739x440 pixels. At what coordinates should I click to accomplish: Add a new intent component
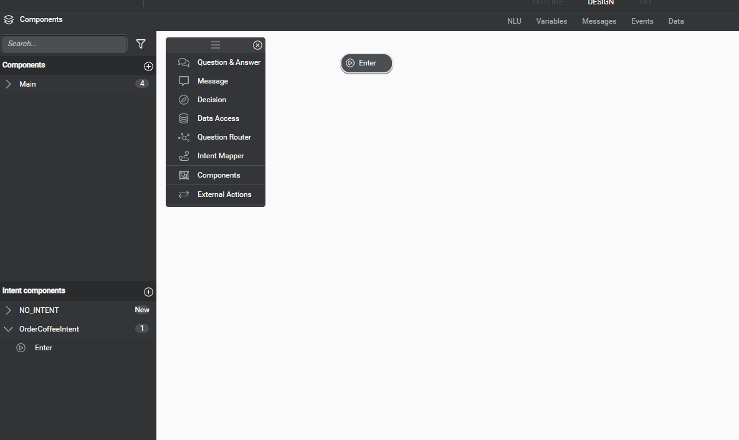tap(148, 292)
